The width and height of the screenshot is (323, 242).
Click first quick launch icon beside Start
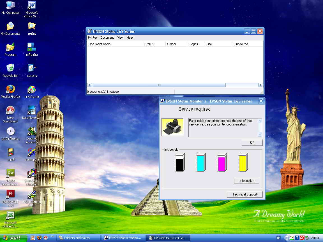pyautogui.click(x=33, y=238)
